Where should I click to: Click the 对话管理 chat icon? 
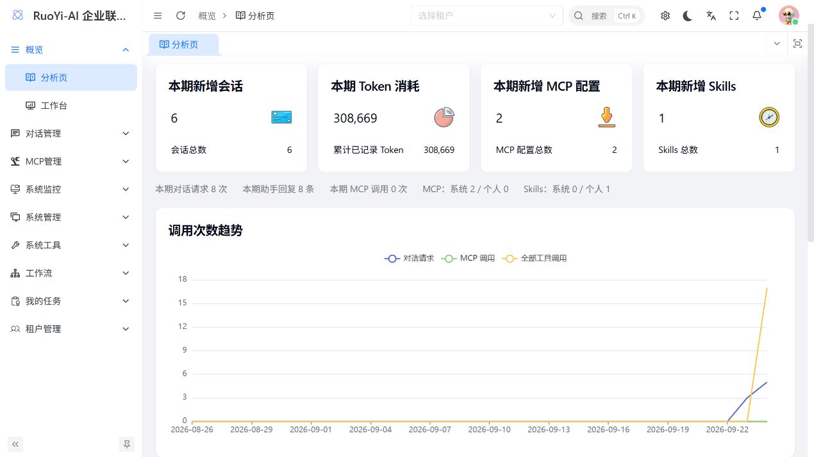15,133
